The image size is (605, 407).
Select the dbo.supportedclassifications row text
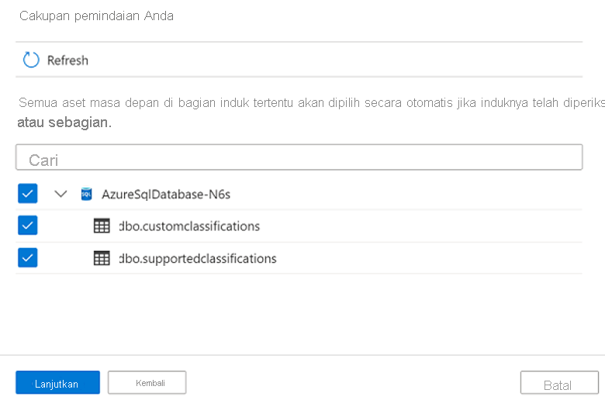(198, 258)
